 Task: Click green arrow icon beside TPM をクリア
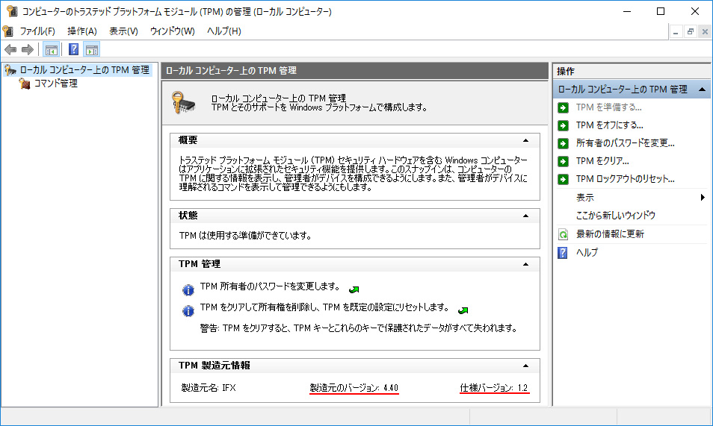563,161
